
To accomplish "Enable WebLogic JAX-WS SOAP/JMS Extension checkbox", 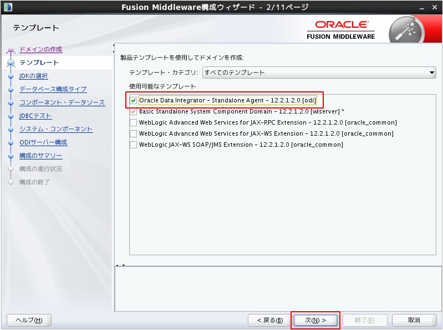I will click(134, 145).
